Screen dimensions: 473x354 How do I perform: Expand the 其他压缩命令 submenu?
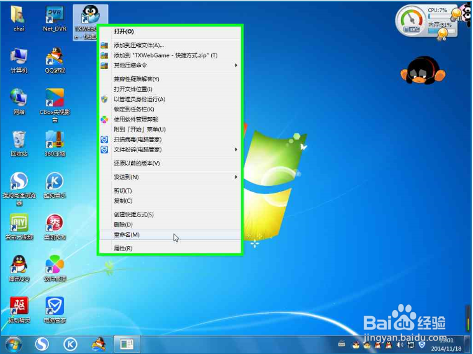[170, 65]
